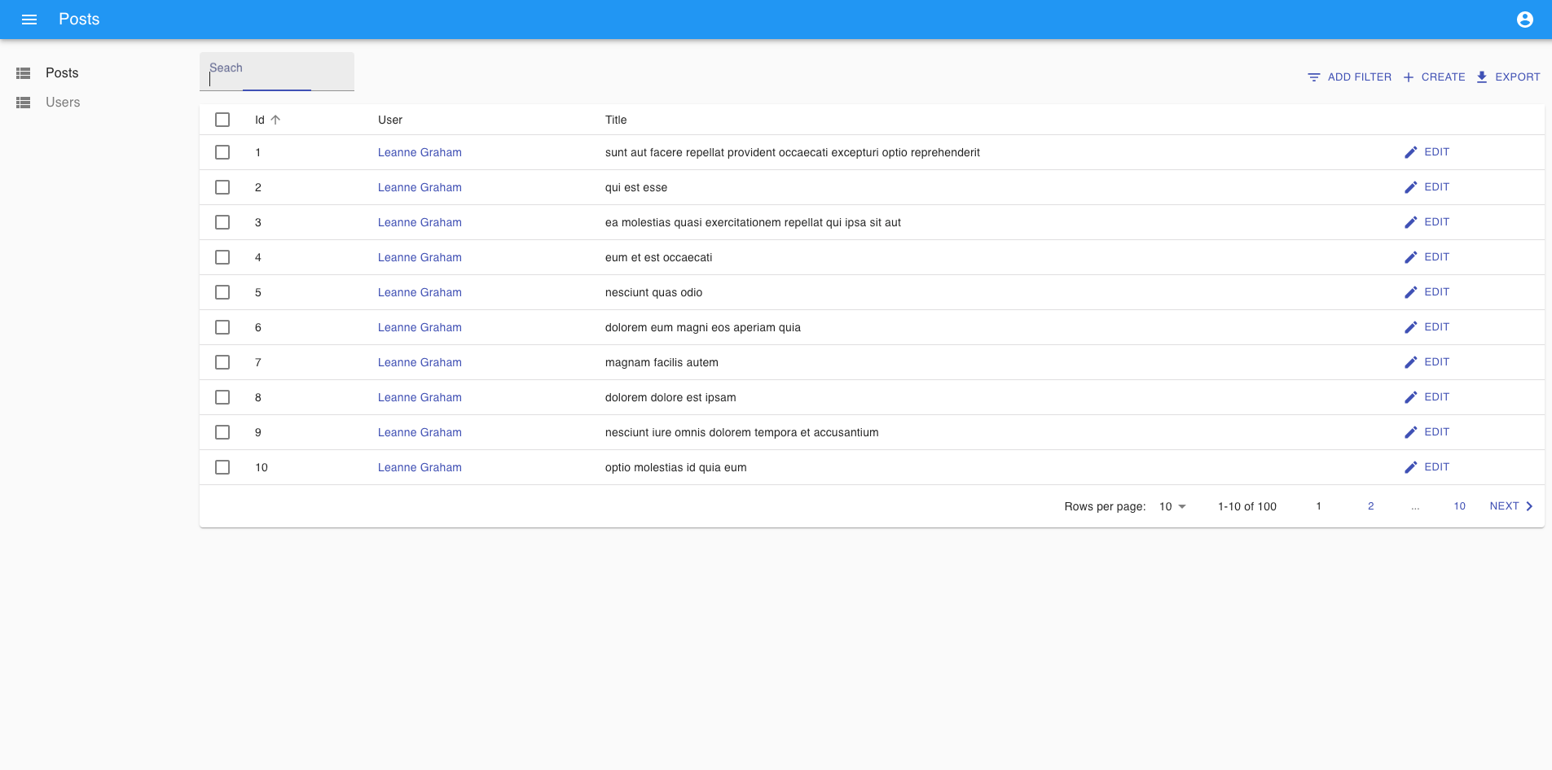Screen dimensions: 1552x770
Task: Click the pencil icon for row 9
Action: (1411, 432)
